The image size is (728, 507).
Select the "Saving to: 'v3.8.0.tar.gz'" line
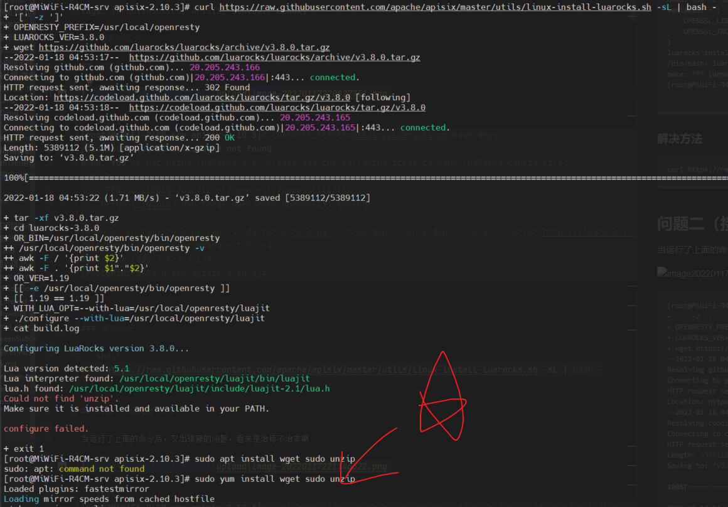point(68,158)
